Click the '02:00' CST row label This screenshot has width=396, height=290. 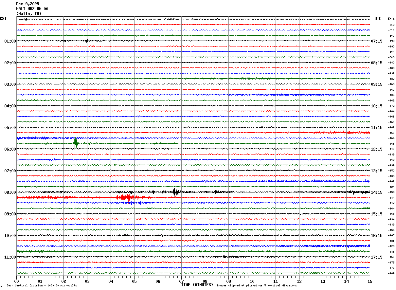(x=10, y=63)
